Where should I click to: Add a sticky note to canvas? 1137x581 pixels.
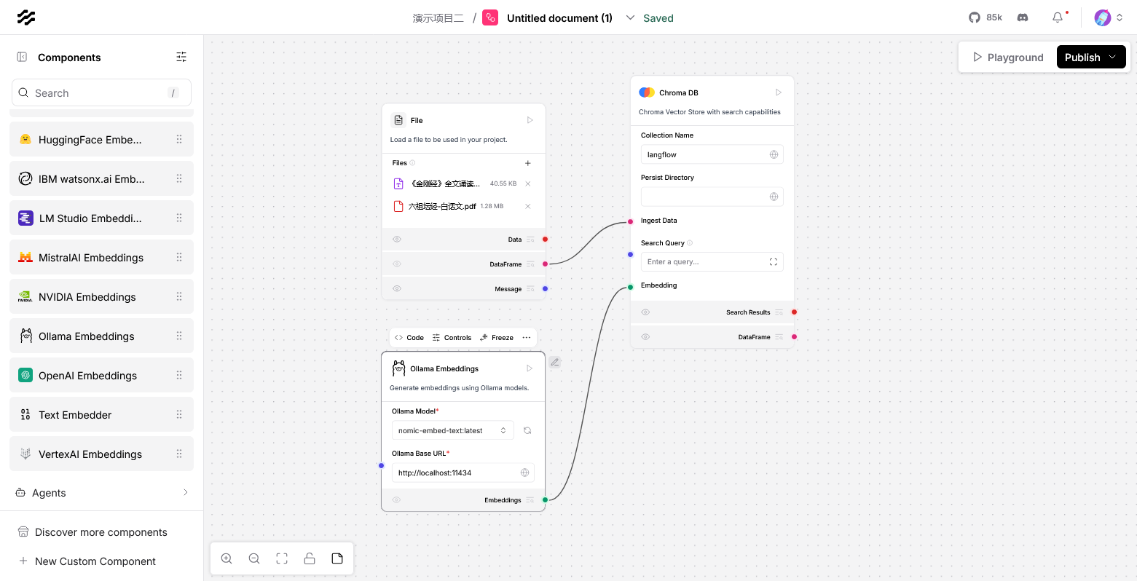pos(337,558)
